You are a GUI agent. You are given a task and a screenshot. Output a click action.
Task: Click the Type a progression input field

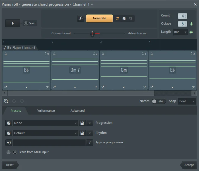pyautogui.click(x=49, y=142)
